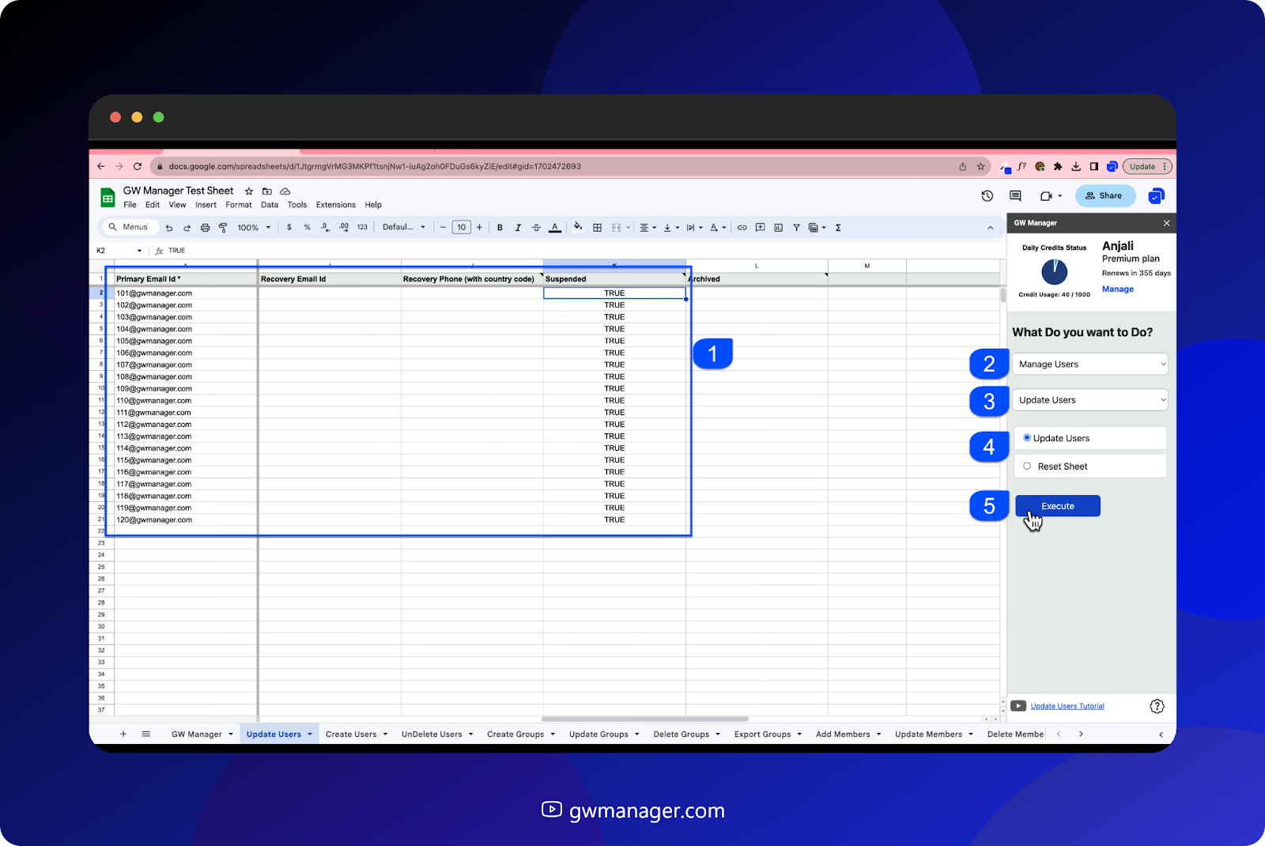The image size is (1265, 846).
Task: Add a new sheet with the plus button
Action: pyautogui.click(x=123, y=735)
